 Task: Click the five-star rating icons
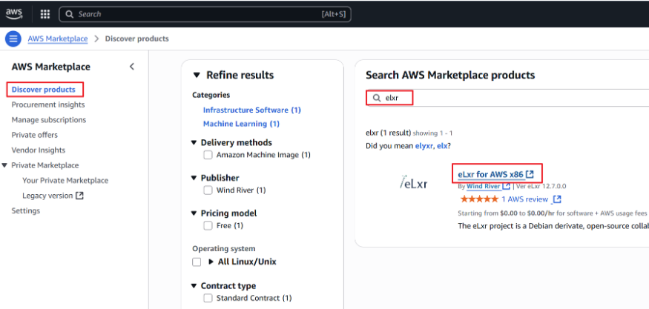tap(478, 199)
